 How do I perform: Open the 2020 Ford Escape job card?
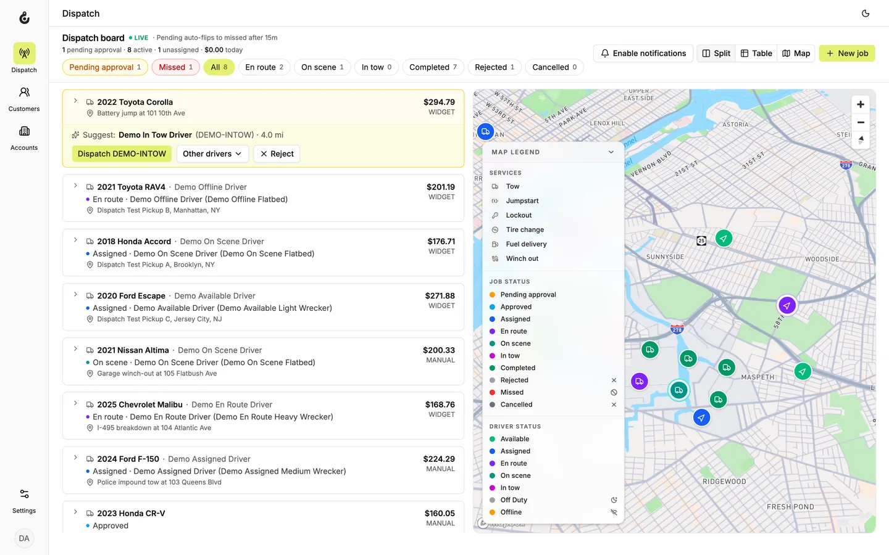(x=263, y=307)
